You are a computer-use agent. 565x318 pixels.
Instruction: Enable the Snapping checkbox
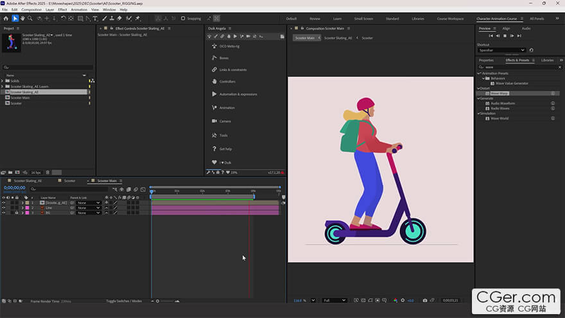click(182, 19)
